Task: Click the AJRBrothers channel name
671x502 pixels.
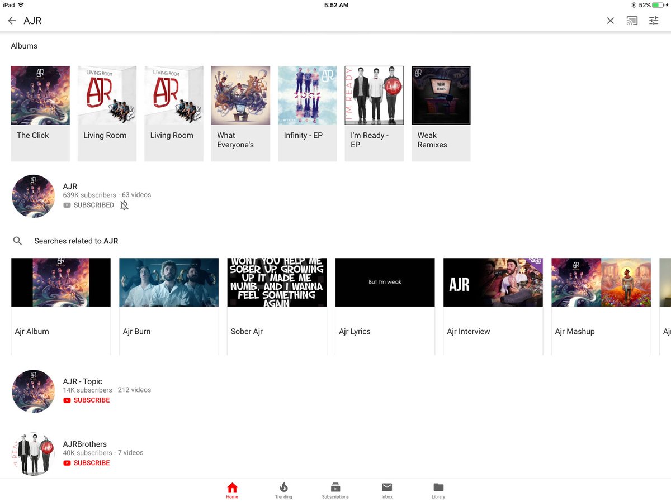Action: (85, 444)
